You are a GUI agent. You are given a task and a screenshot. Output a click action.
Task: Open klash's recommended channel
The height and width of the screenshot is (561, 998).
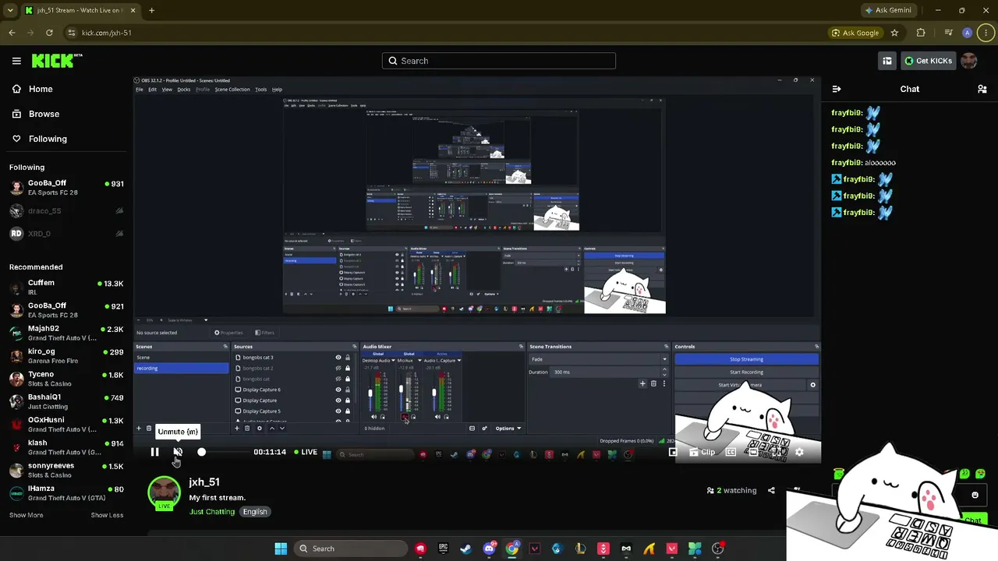(65, 447)
